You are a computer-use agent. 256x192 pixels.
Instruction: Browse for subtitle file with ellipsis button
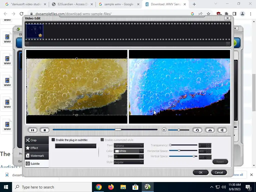click(x=94, y=146)
